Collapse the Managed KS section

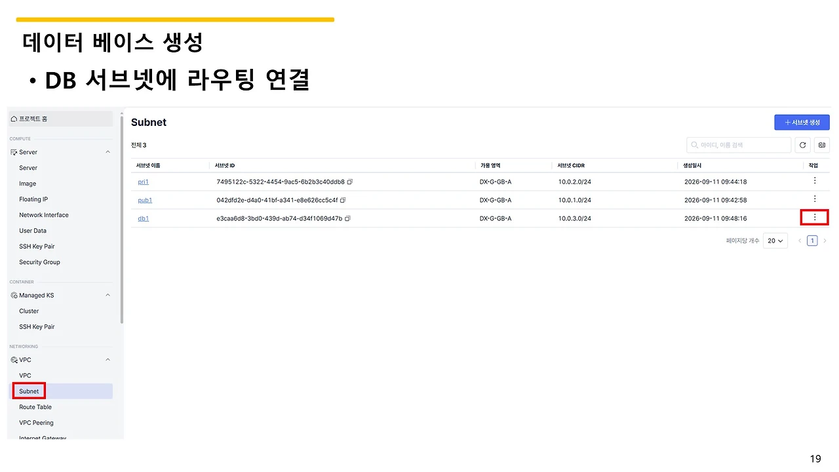(108, 295)
